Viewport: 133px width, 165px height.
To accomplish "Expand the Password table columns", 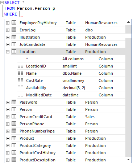I will click(x=8, y=102).
